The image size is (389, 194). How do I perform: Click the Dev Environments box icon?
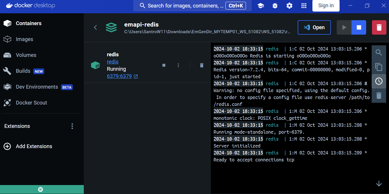pos(8,87)
